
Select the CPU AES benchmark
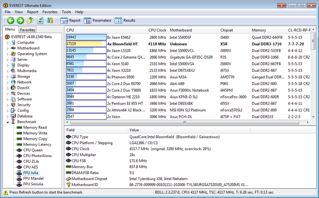click(x=31, y=167)
